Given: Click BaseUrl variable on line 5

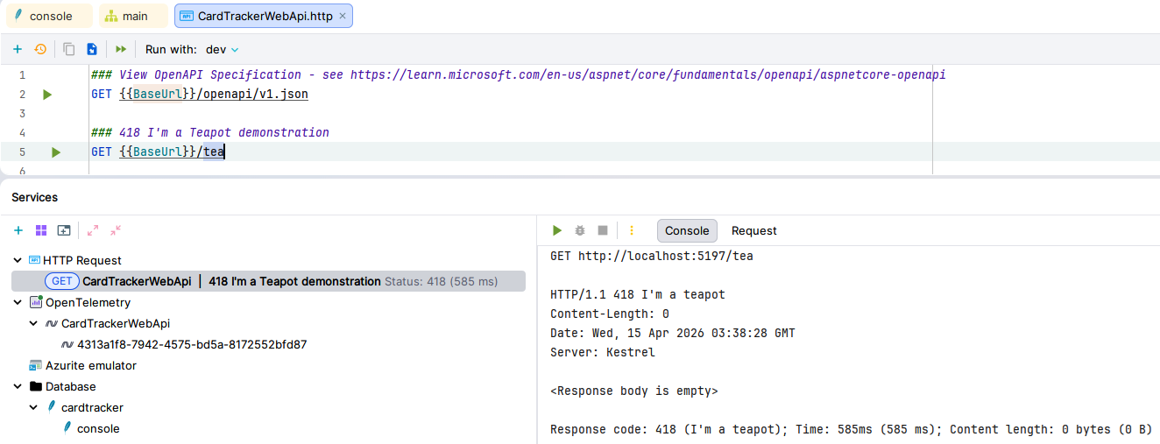Looking at the screenshot, I should pyautogui.click(x=158, y=152).
